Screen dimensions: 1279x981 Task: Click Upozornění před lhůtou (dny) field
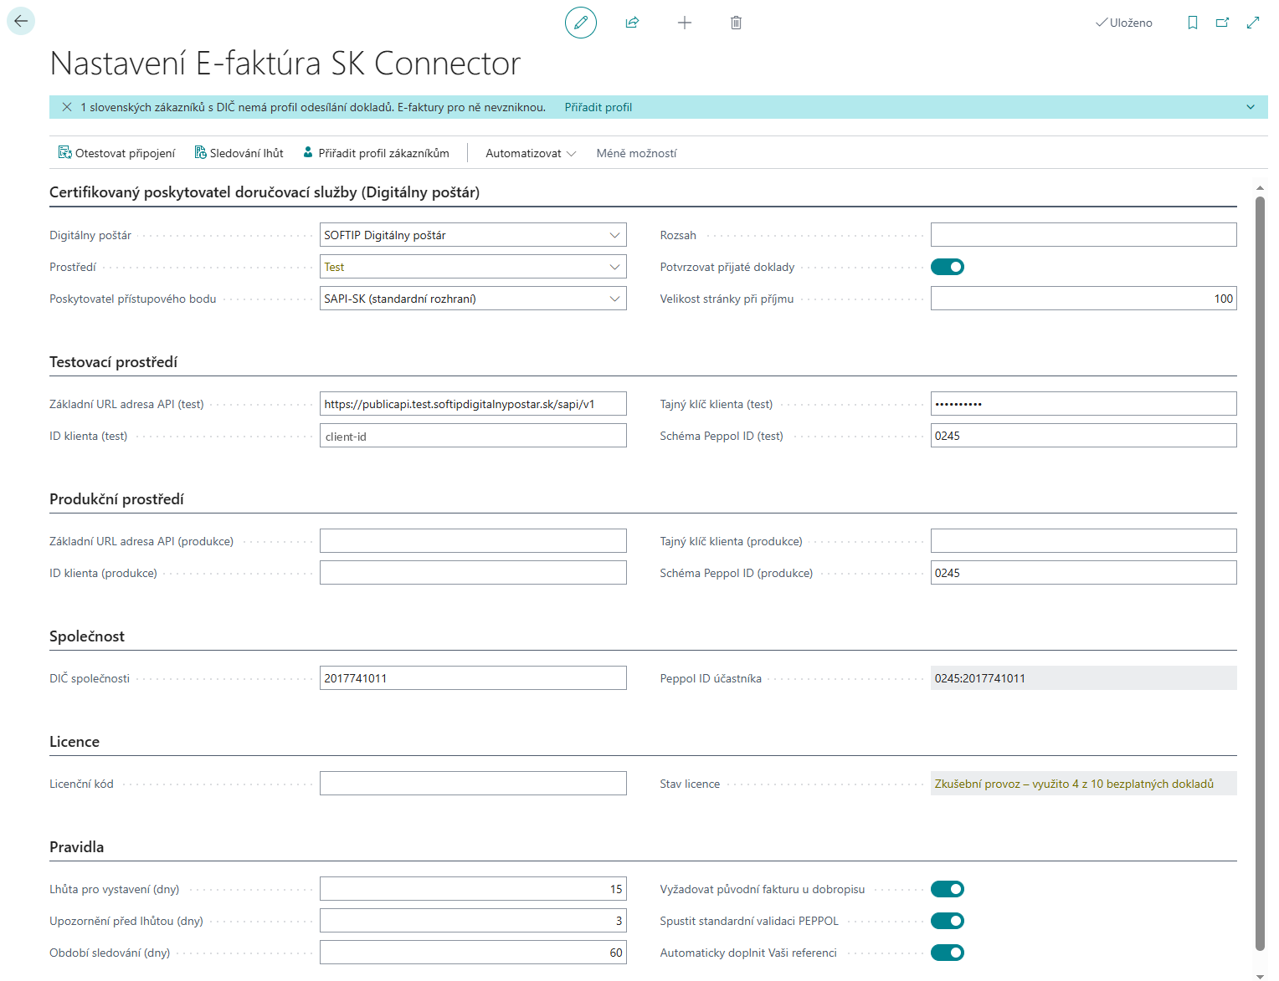click(473, 921)
